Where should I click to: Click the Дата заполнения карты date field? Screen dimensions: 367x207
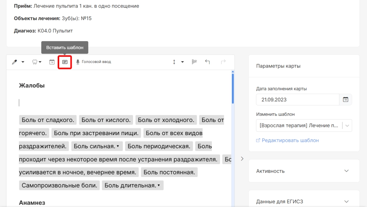297,99
